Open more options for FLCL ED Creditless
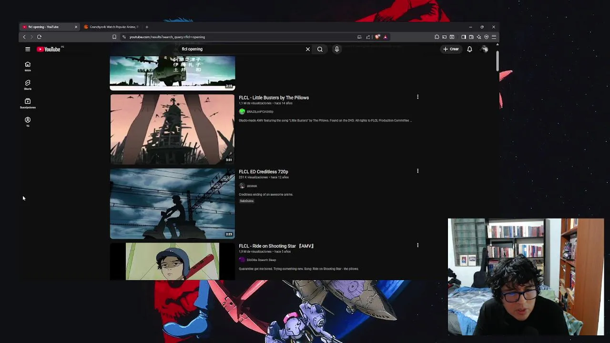This screenshot has height=343, width=610. 418,171
